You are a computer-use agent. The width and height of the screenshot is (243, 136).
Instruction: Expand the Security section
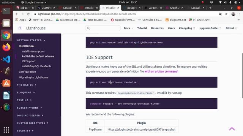pos(25,131)
